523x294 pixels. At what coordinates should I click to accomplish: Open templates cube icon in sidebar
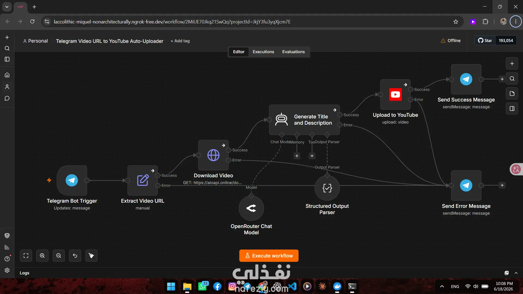pos(7,235)
